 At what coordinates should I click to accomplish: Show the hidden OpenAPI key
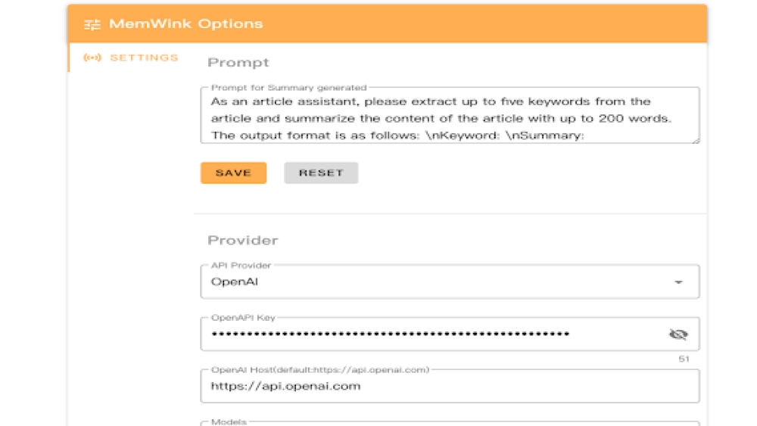[678, 334]
